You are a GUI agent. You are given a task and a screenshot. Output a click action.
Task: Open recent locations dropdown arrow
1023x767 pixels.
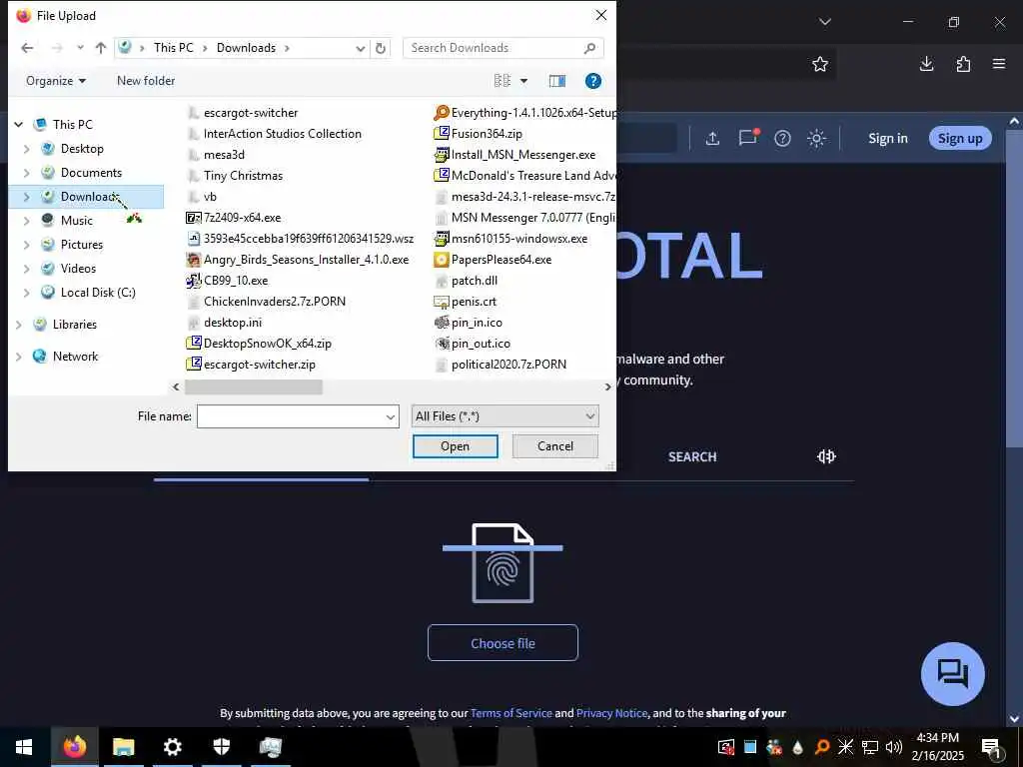click(x=80, y=48)
